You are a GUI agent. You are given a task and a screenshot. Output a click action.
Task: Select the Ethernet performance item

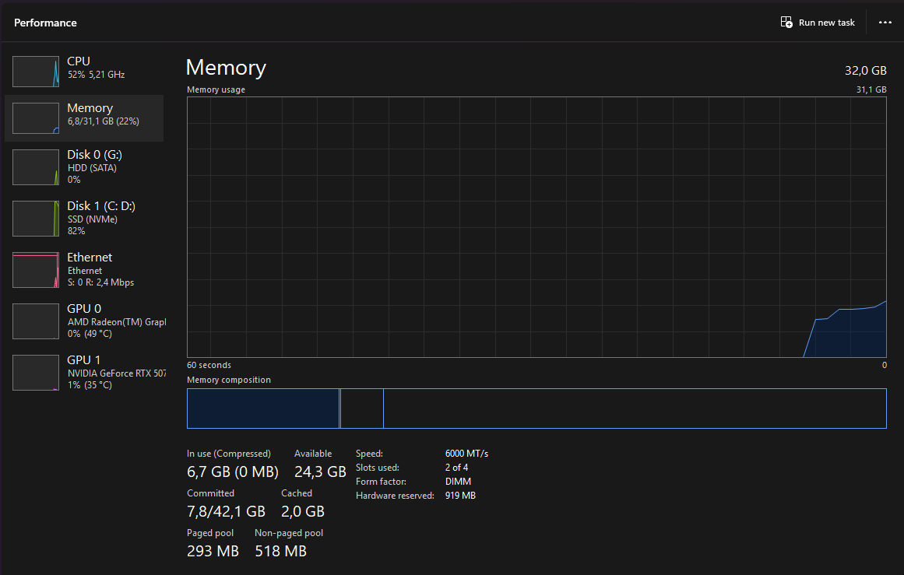click(84, 270)
